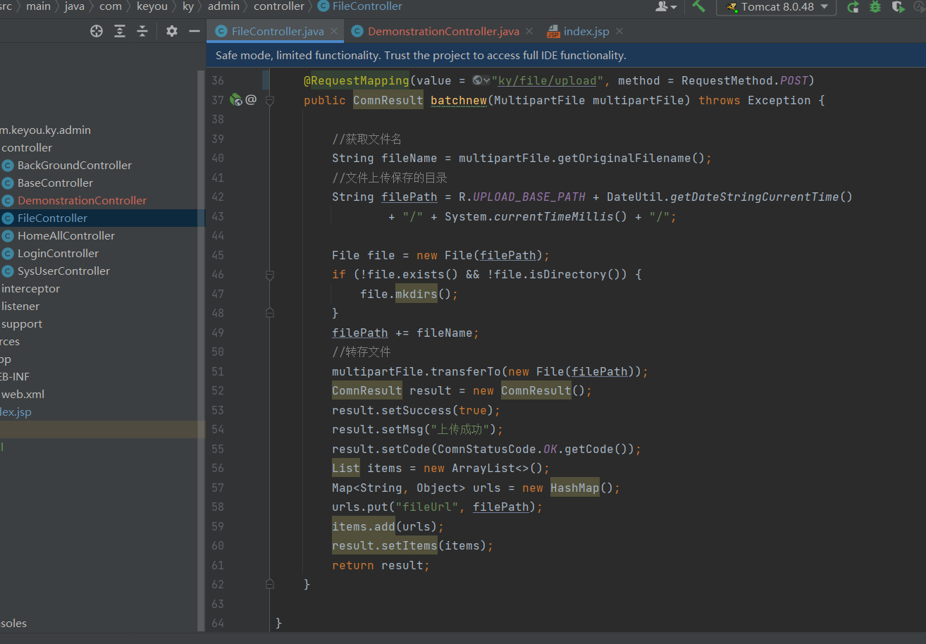Click the Collapse All icon in project panel
Viewport: 926px width, 644px height.
pyautogui.click(x=142, y=31)
